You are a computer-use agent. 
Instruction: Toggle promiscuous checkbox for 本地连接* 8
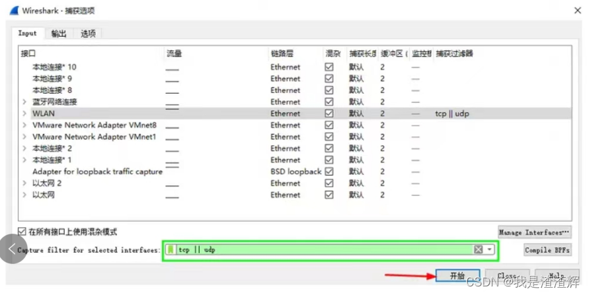(x=329, y=90)
